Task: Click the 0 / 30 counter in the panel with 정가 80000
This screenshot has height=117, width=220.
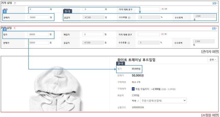Action: tap(164, 34)
